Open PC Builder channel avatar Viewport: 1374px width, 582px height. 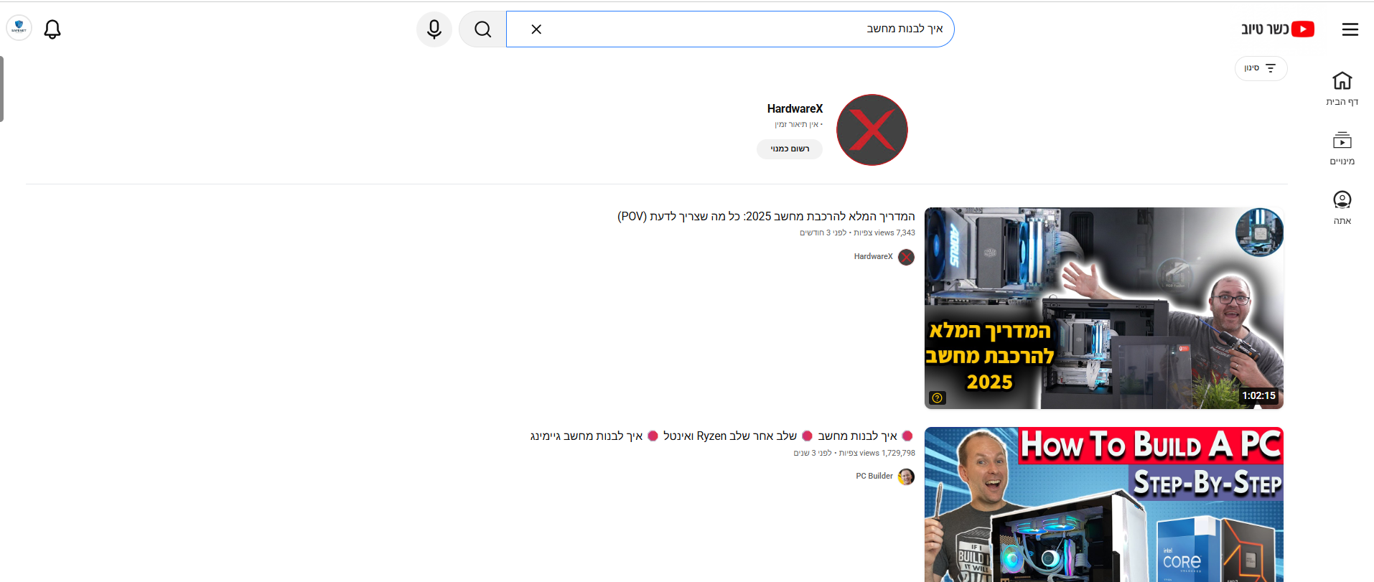tap(907, 477)
